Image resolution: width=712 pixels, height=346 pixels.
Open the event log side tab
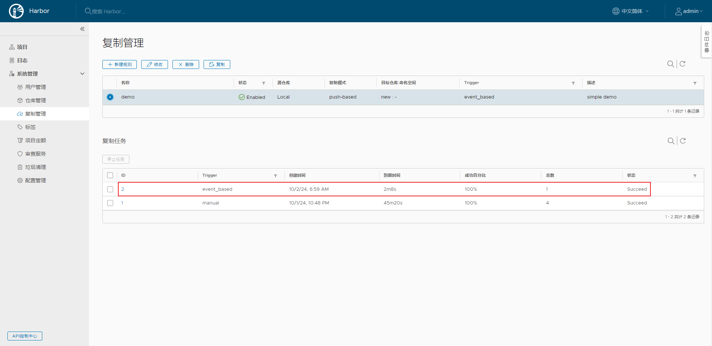pos(706,41)
